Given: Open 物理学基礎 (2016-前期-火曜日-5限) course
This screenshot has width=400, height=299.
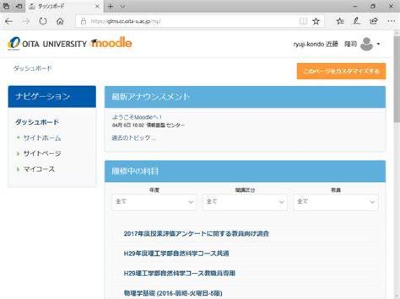Looking at the screenshot, I should coord(173,293).
